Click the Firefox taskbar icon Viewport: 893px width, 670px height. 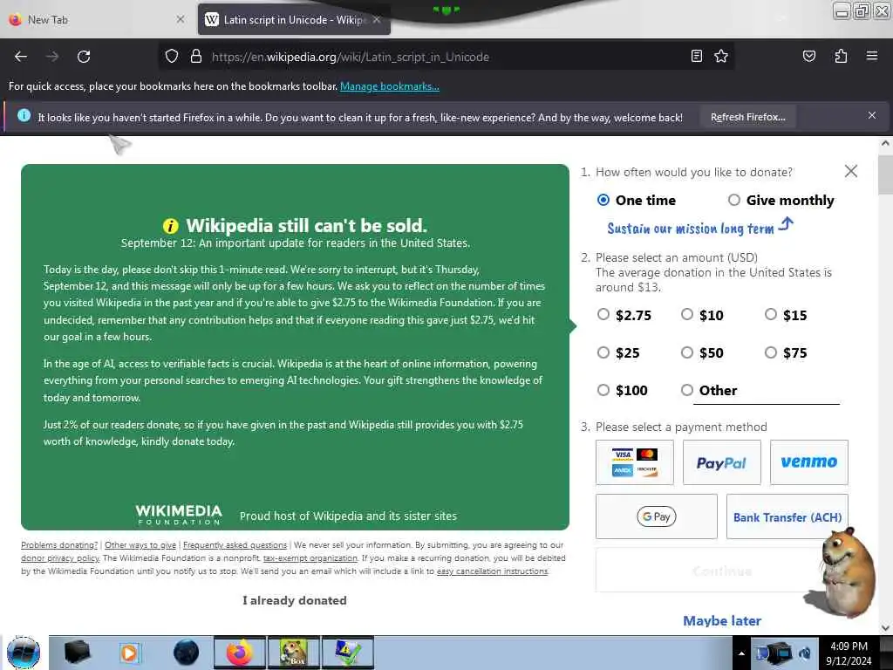coord(239,653)
